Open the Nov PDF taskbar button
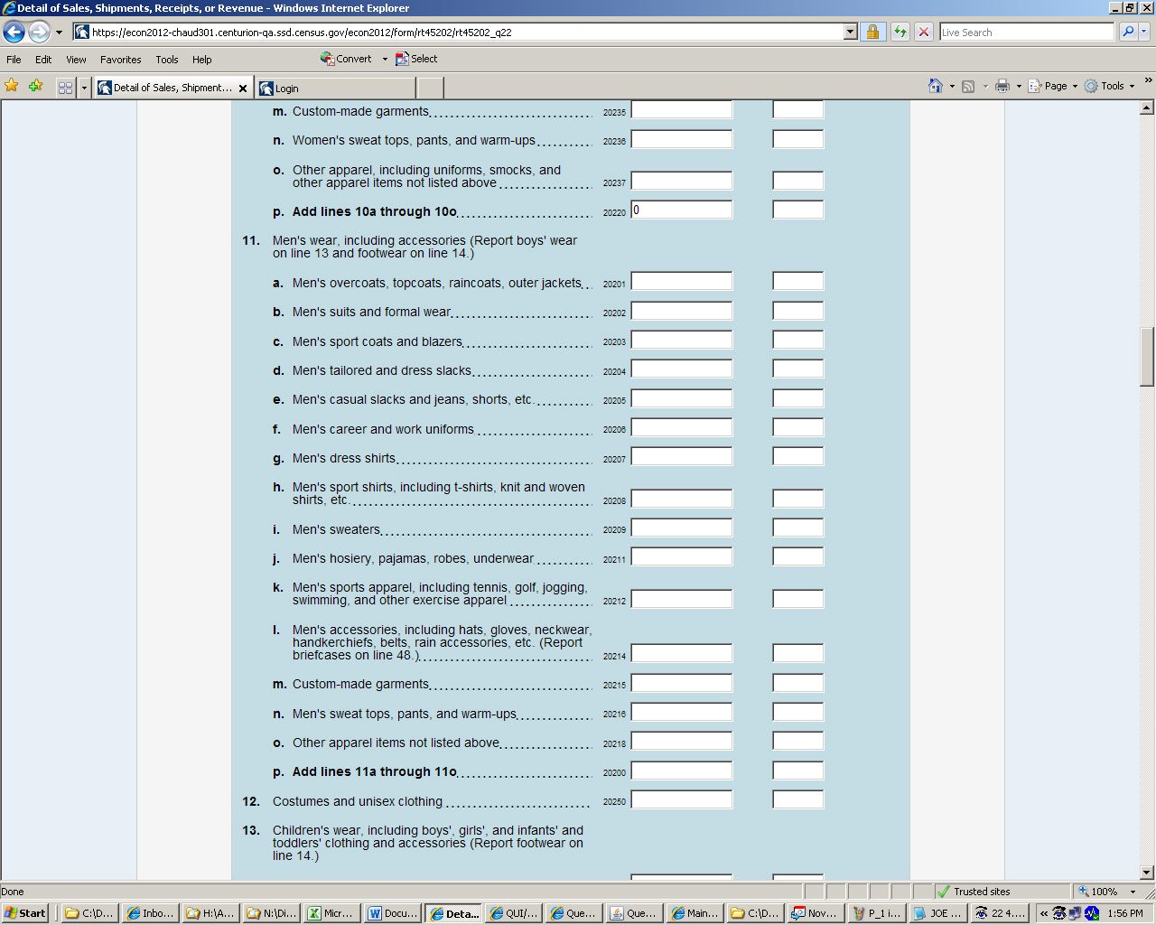 (x=816, y=913)
